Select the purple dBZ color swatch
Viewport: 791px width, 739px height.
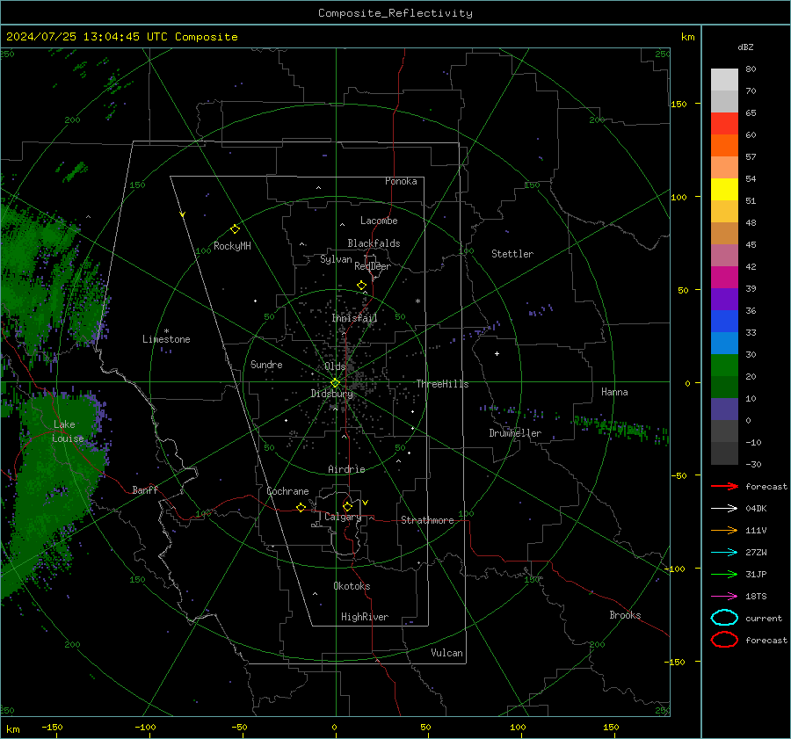724,299
